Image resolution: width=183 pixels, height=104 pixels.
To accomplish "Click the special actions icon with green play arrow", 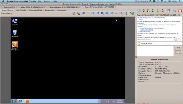I will point(132,13).
